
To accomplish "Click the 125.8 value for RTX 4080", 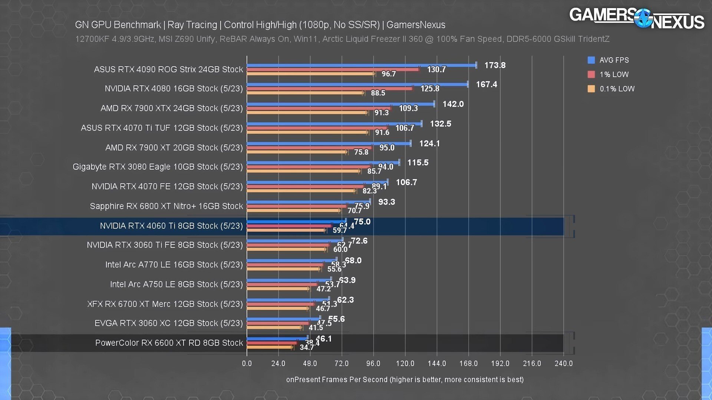I will 430,89.
